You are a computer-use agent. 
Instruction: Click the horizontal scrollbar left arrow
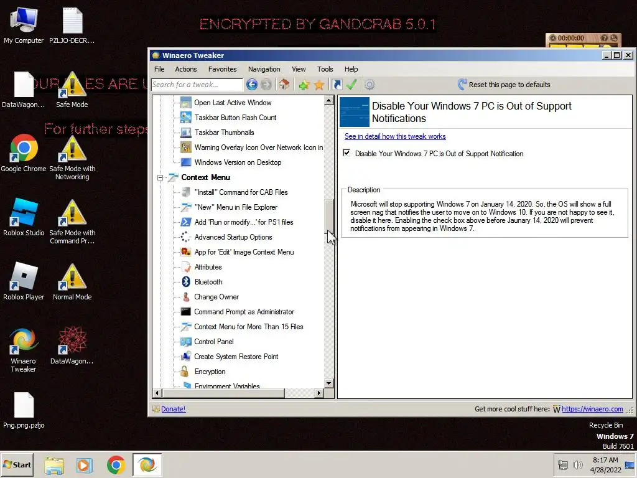157,393
